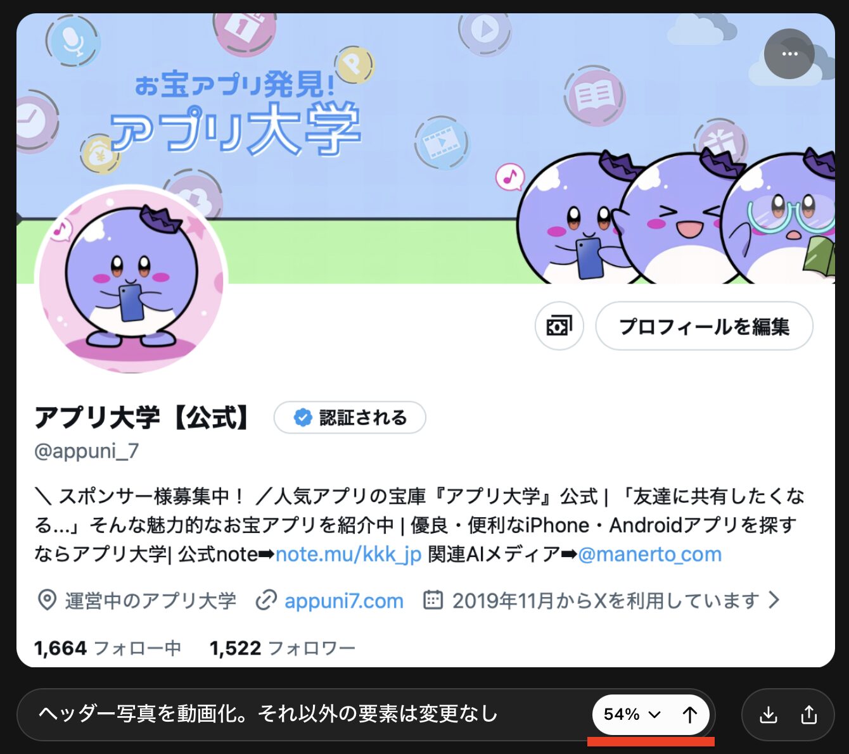849x754 pixels.
Task: Open the monetization cash icon button
Action: 559,326
